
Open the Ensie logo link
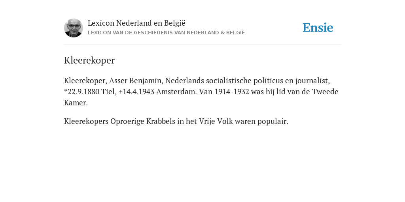[318, 28]
